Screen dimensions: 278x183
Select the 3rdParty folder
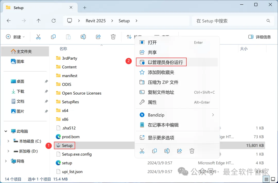(x=66, y=58)
